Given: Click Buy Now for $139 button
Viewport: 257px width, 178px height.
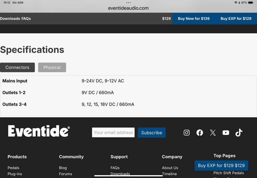Looking at the screenshot, I should pos(194,19).
